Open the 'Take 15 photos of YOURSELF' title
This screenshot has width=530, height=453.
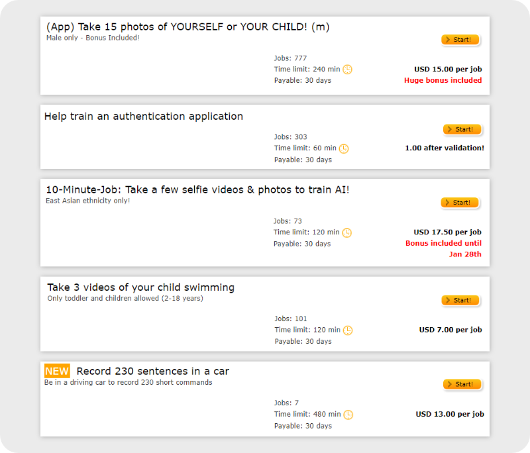click(x=188, y=26)
